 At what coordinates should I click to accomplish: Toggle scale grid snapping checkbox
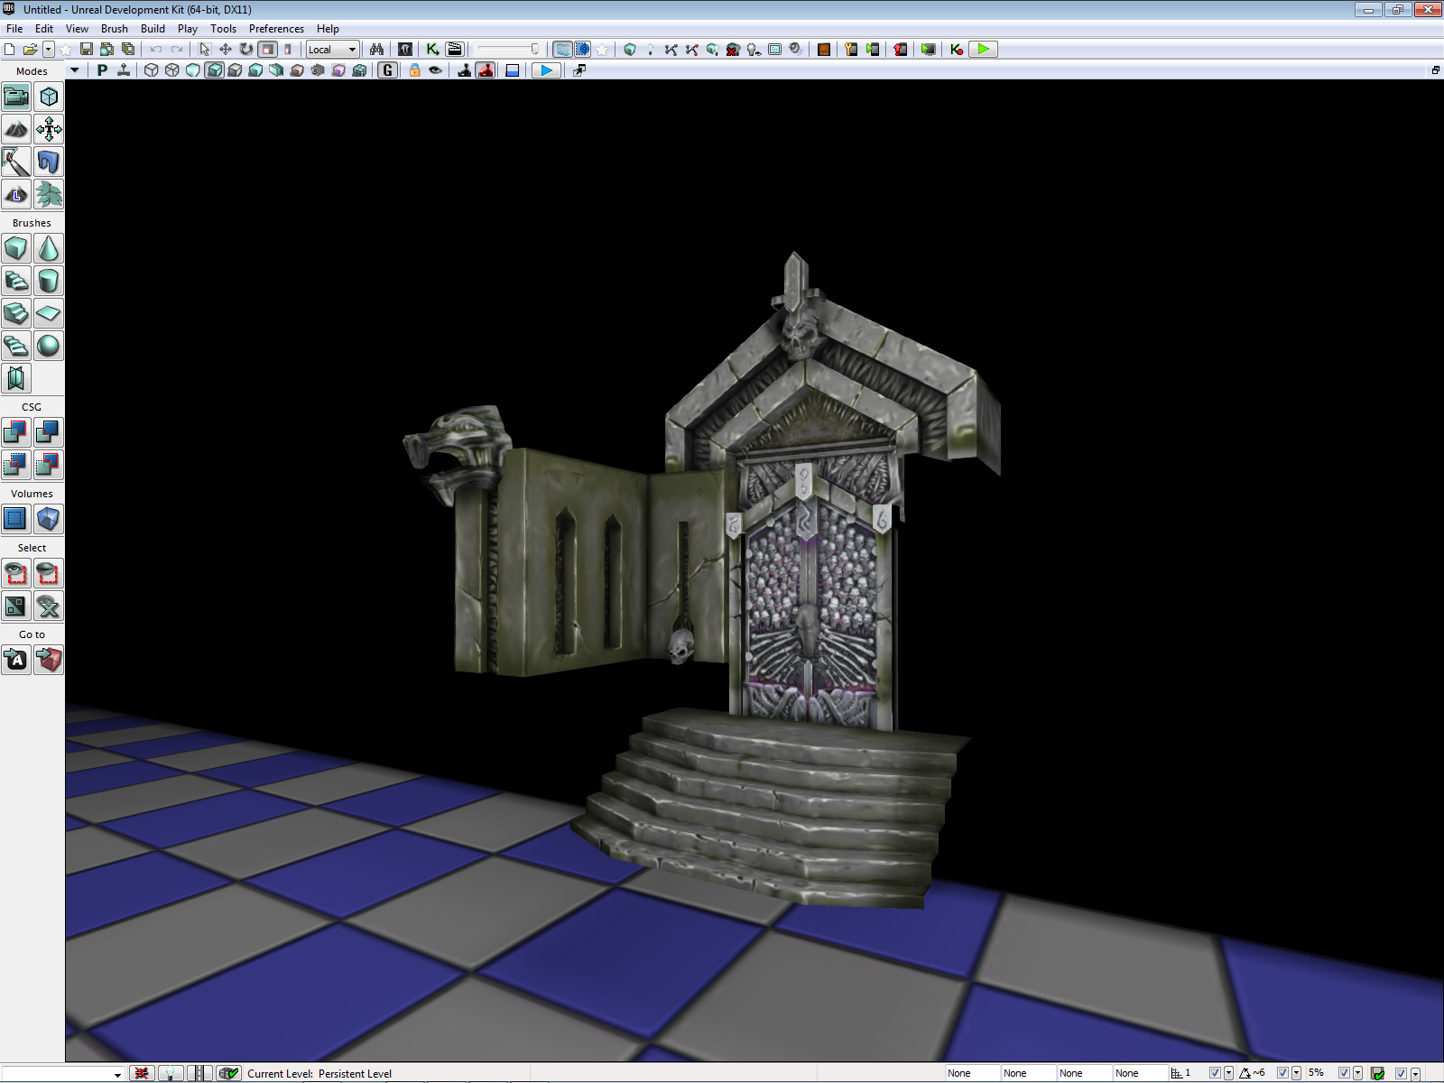1344,1073
